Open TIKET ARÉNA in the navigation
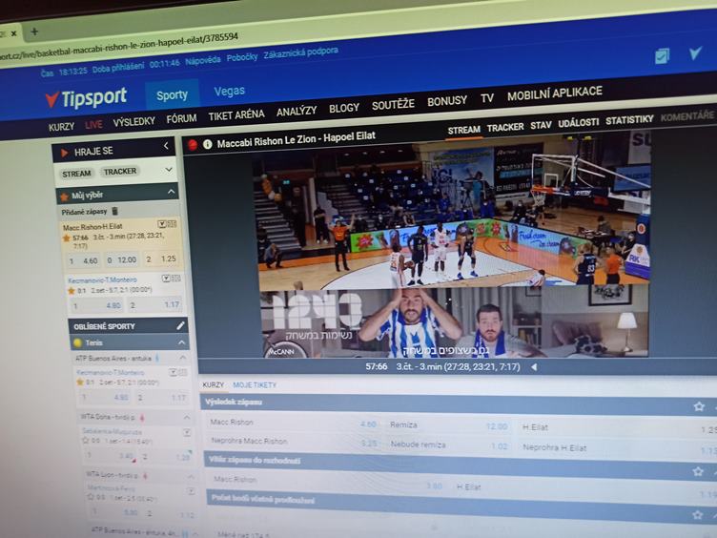The image size is (717, 538). [236, 115]
